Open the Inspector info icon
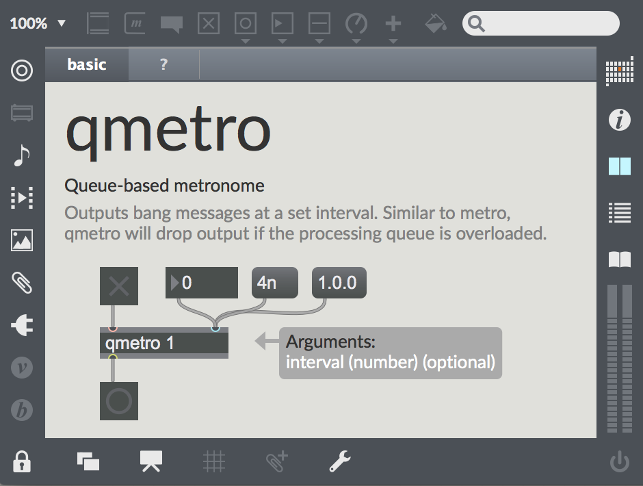Viewport: 643px width, 486px height. tap(620, 120)
